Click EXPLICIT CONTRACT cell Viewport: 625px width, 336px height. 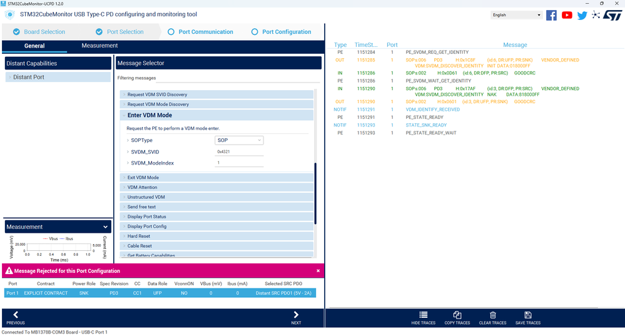pos(46,293)
